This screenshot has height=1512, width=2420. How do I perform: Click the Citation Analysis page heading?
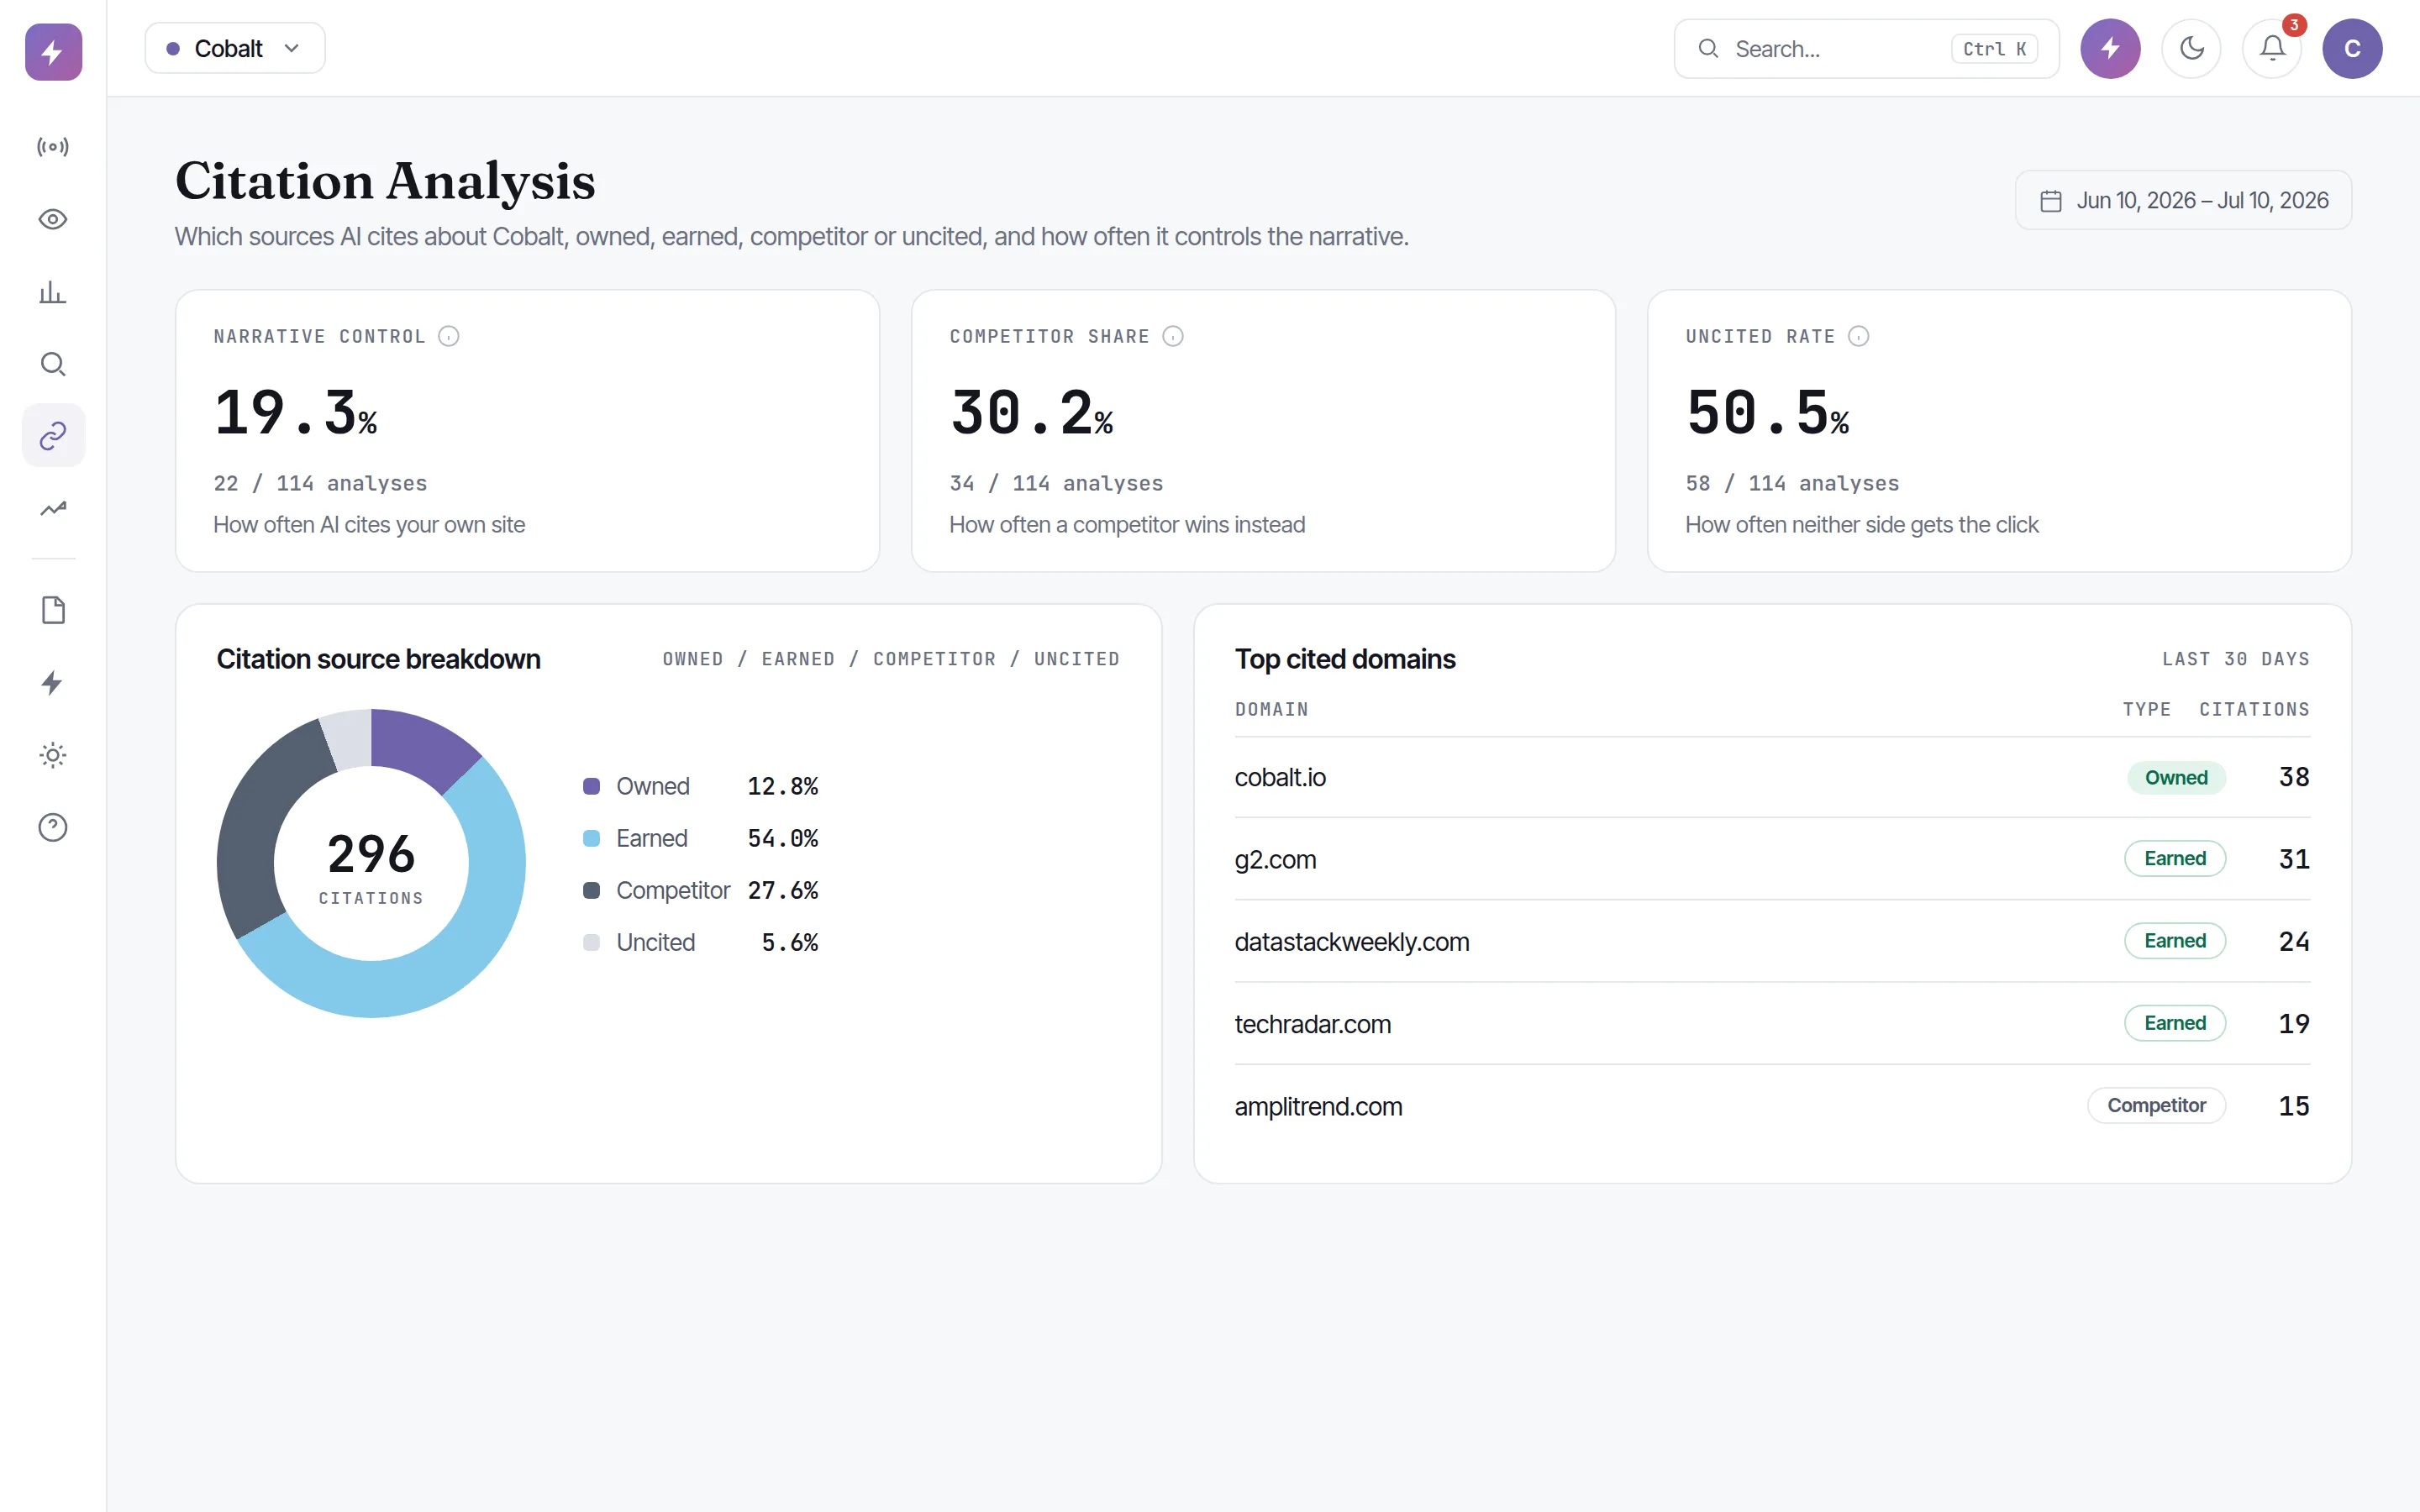pyautogui.click(x=385, y=181)
